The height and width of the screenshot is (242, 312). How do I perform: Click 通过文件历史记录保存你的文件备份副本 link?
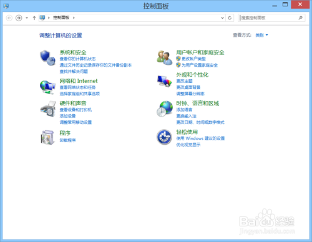click(x=95, y=65)
